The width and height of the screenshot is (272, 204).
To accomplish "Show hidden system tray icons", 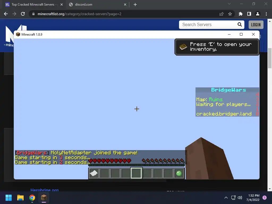I will point(226,198).
